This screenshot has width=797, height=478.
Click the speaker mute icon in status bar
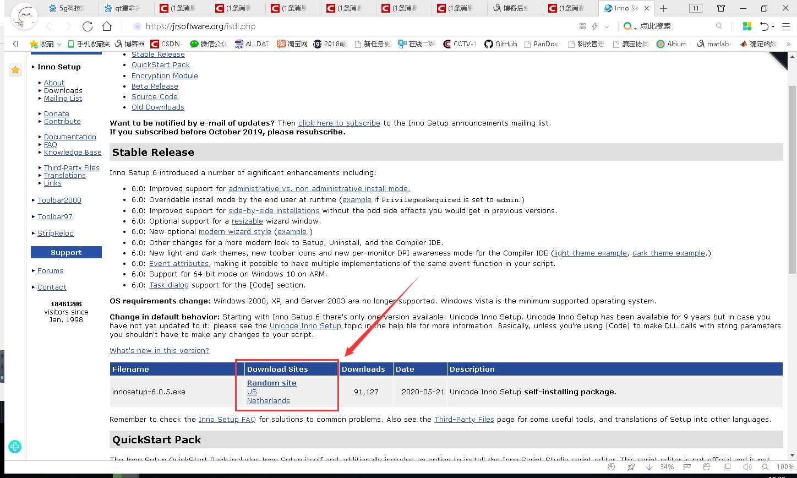[747, 467]
